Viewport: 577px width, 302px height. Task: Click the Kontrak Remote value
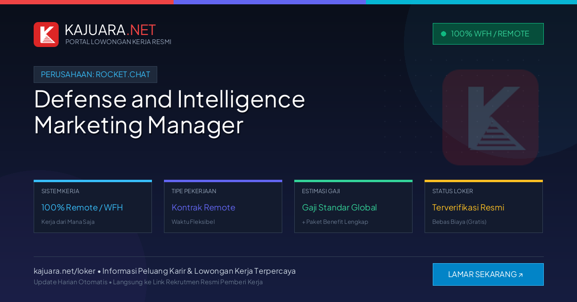tap(203, 208)
